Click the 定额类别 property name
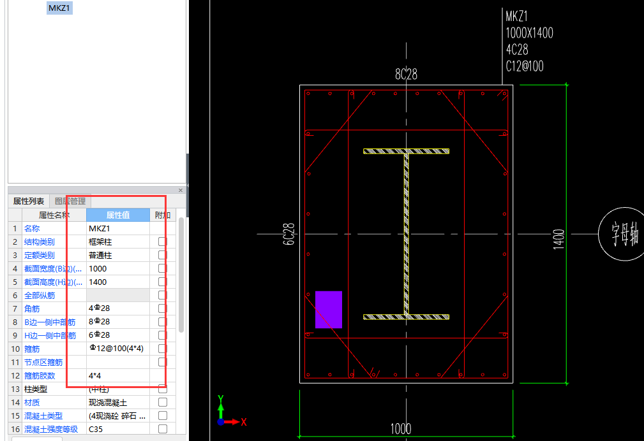 pos(40,255)
